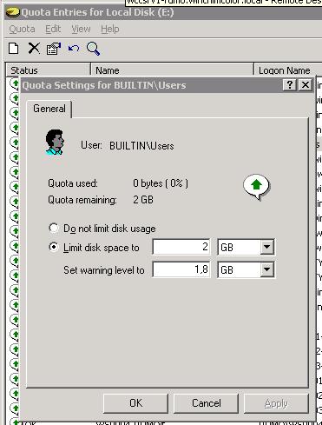
Task: Click the Cancel button
Action: 207,403
